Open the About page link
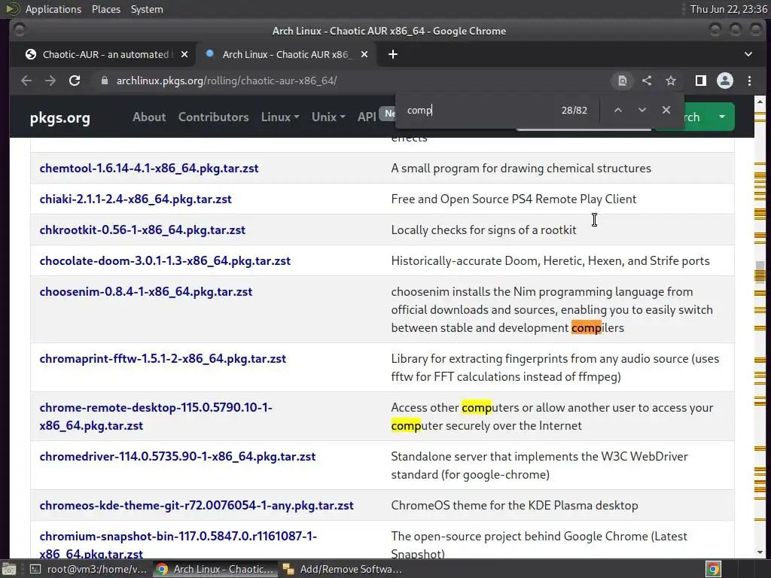 149,117
